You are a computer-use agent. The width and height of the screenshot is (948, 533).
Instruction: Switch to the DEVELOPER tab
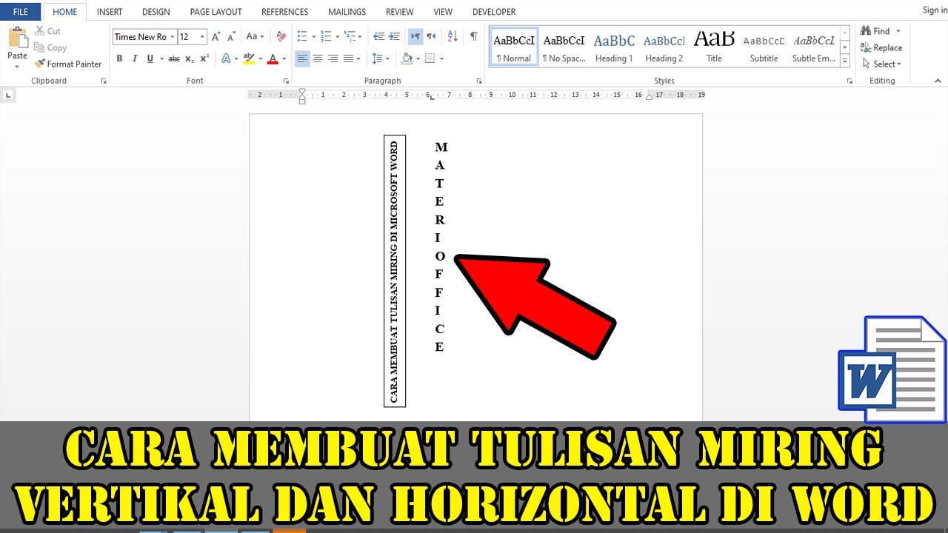tap(494, 12)
